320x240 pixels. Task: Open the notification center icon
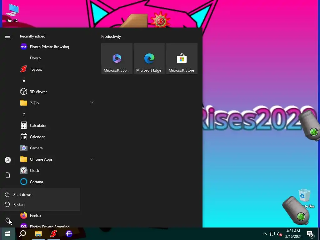click(x=310, y=234)
